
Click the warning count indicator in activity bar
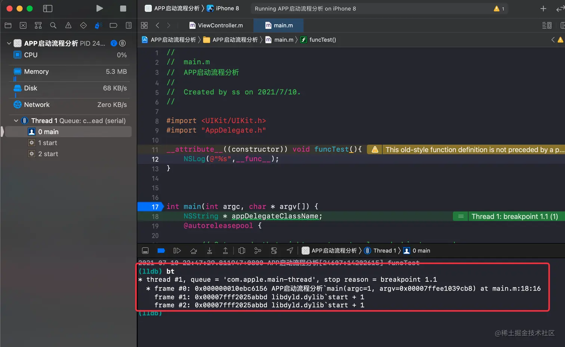[499, 8]
